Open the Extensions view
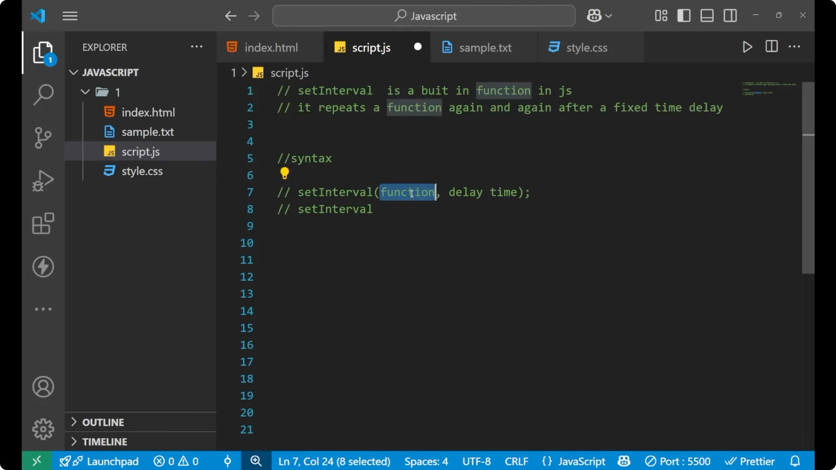836x470 pixels. pos(43,224)
